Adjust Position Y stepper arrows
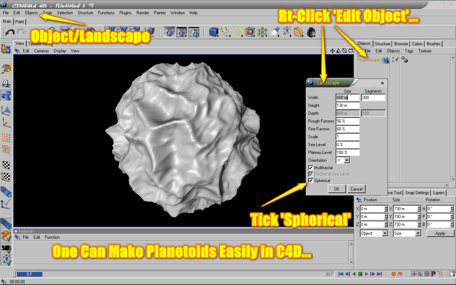Screen dimensions: 456x285 coord(386,217)
